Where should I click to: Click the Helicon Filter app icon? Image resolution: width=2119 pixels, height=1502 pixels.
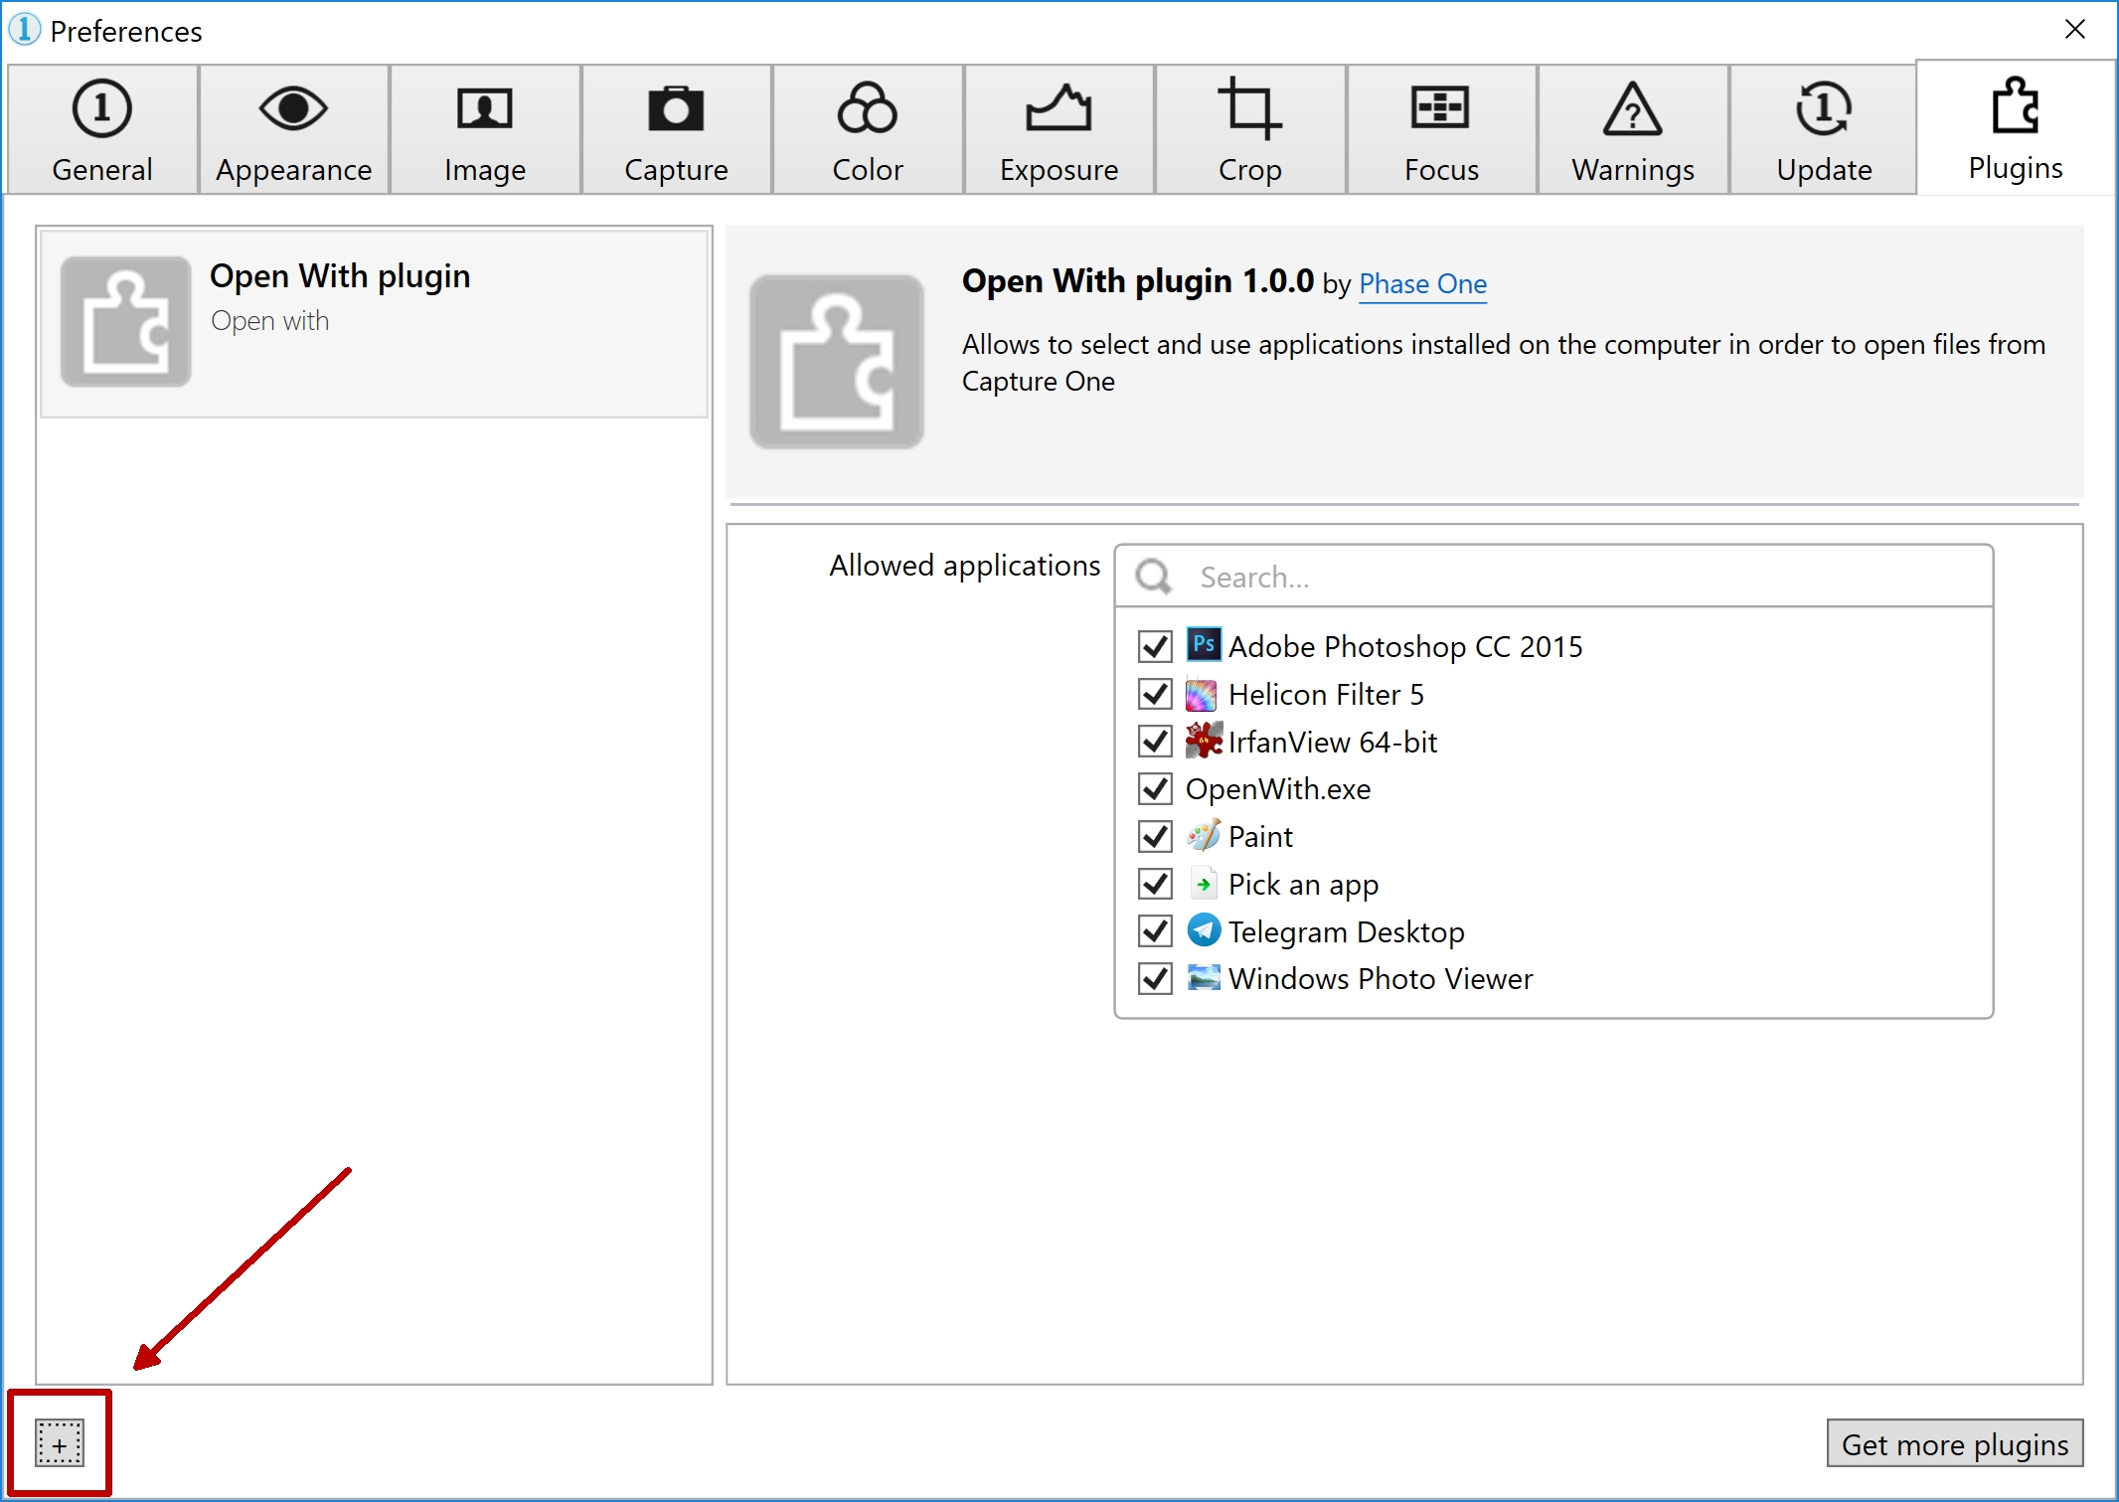click(x=1203, y=694)
